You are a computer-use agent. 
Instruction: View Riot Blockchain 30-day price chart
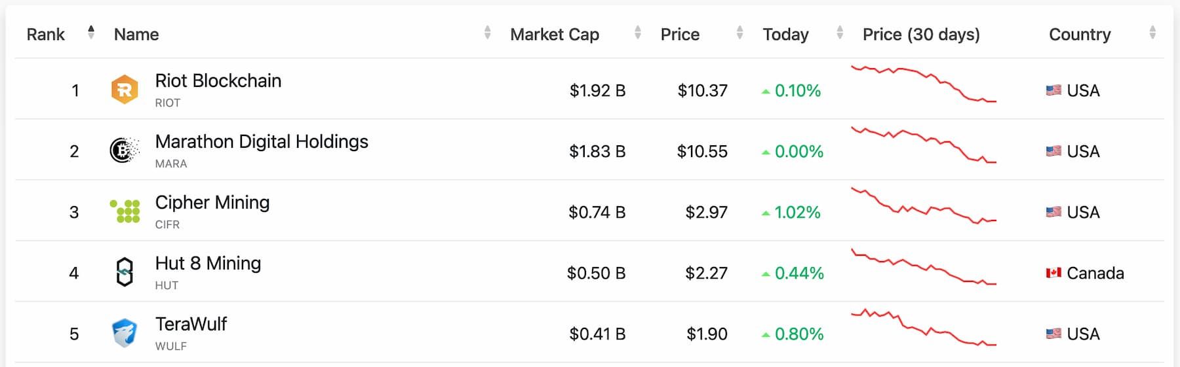pos(923,84)
